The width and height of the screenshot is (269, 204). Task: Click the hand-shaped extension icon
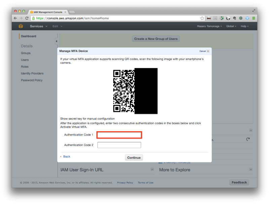click(234, 18)
